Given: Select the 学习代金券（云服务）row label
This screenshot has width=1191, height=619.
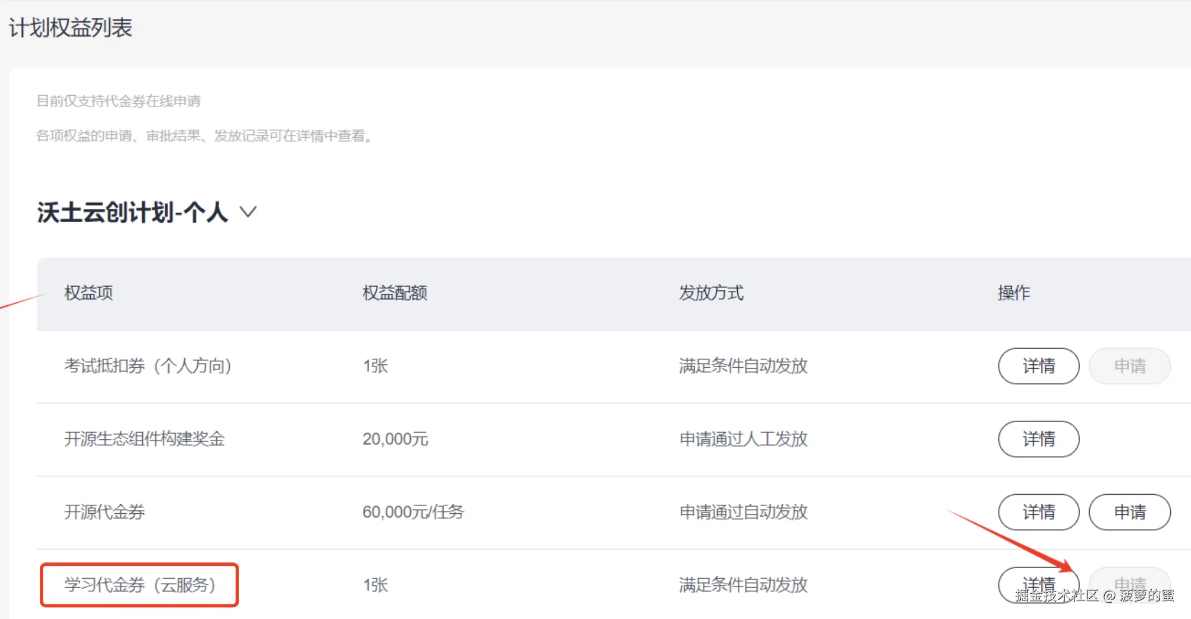Looking at the screenshot, I should tap(139, 585).
